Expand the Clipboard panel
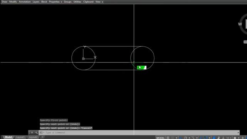The width and height of the screenshot is (247, 139). [x=88, y=2]
